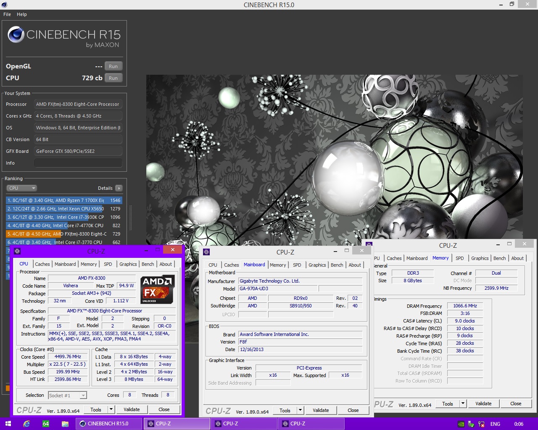The width and height of the screenshot is (538, 430).
Task: Open File Explorer from the taskbar
Action: [x=65, y=424]
